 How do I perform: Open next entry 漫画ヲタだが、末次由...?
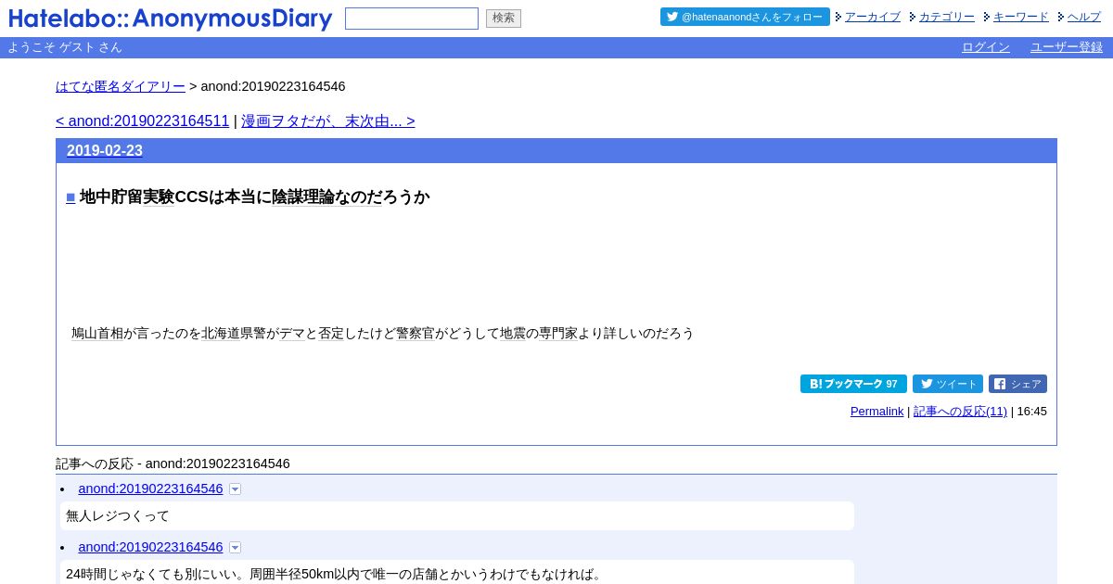[x=328, y=121]
